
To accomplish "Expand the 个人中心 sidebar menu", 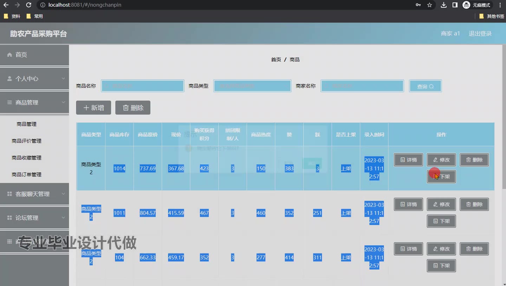I will coord(34,79).
